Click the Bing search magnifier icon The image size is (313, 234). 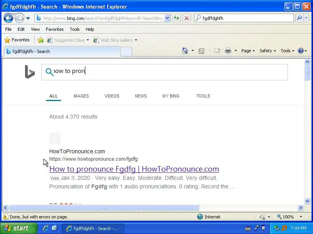pyautogui.click(x=49, y=72)
